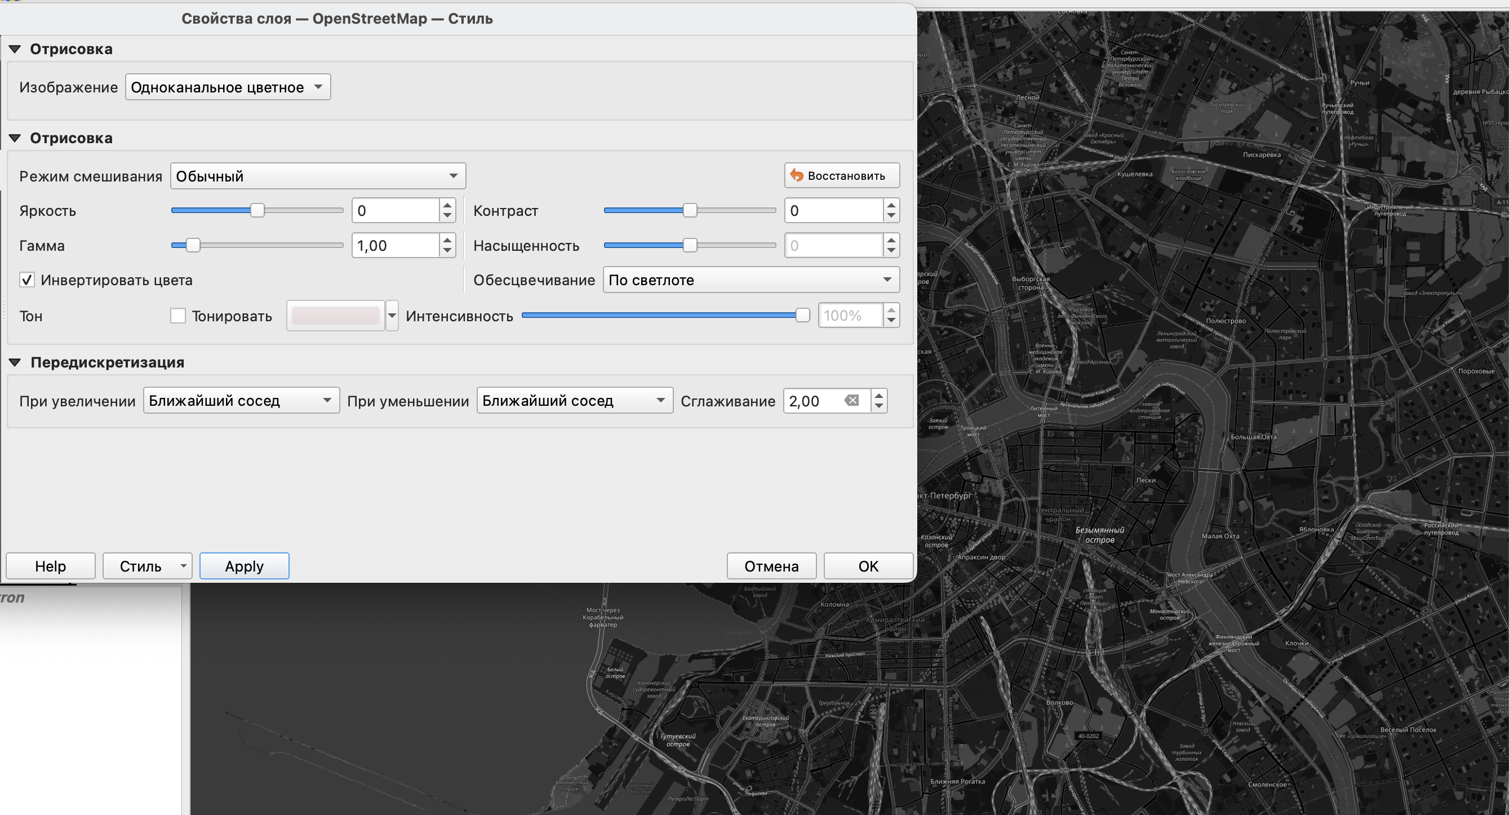
Task: Open the Режим смешивания dropdown
Action: coord(318,176)
